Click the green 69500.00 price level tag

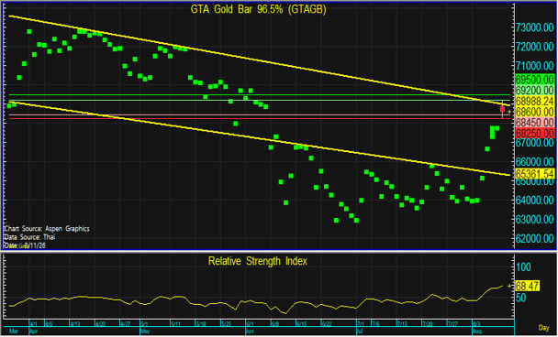pos(535,79)
